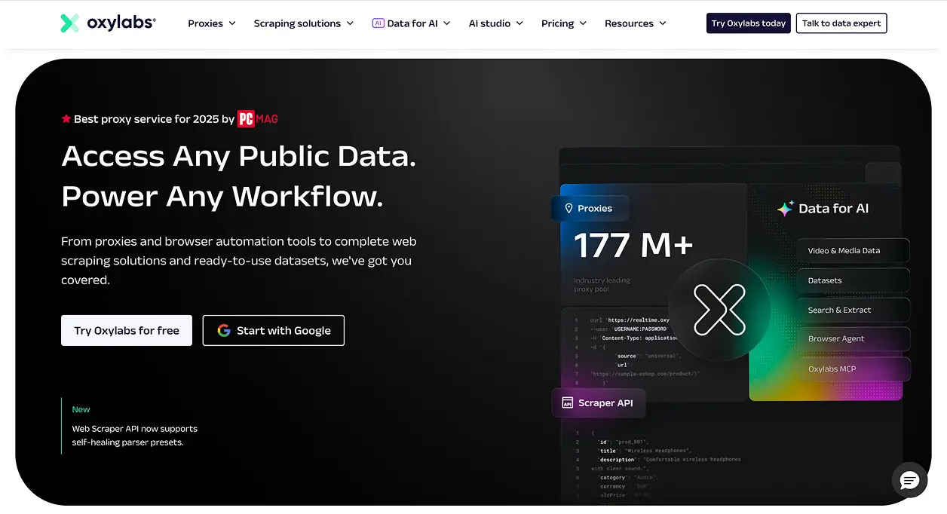Expand the Scraping solutions dropdown
947x514 pixels.
(x=303, y=23)
